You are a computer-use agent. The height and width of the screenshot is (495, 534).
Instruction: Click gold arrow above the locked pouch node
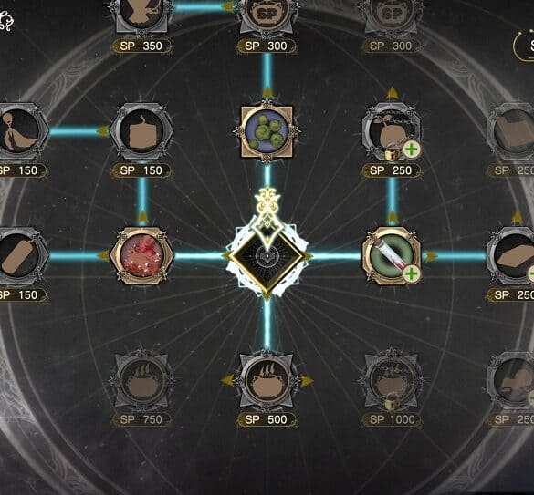[x=393, y=93]
